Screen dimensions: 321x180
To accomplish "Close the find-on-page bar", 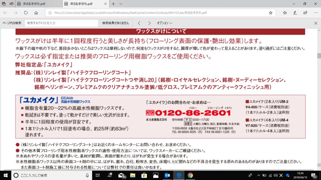I will (316, 23).
